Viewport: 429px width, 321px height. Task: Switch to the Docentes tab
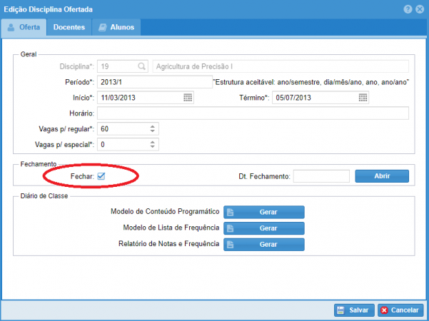[x=69, y=27]
